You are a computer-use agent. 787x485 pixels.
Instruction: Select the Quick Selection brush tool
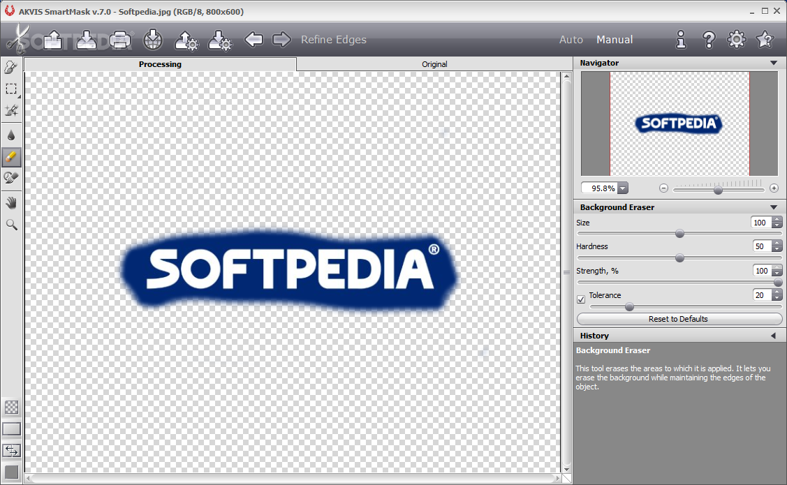point(11,67)
